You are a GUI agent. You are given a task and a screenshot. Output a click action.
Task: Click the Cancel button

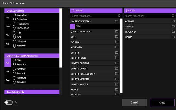[x=134, y=103]
